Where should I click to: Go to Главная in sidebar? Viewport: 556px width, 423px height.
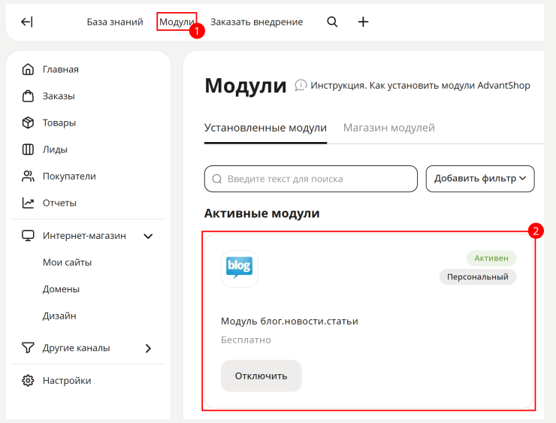61,69
